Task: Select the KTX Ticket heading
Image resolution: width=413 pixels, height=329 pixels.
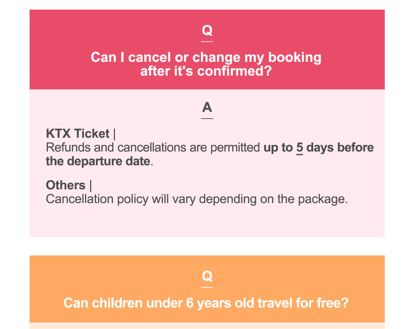Action: pyautogui.click(x=77, y=133)
